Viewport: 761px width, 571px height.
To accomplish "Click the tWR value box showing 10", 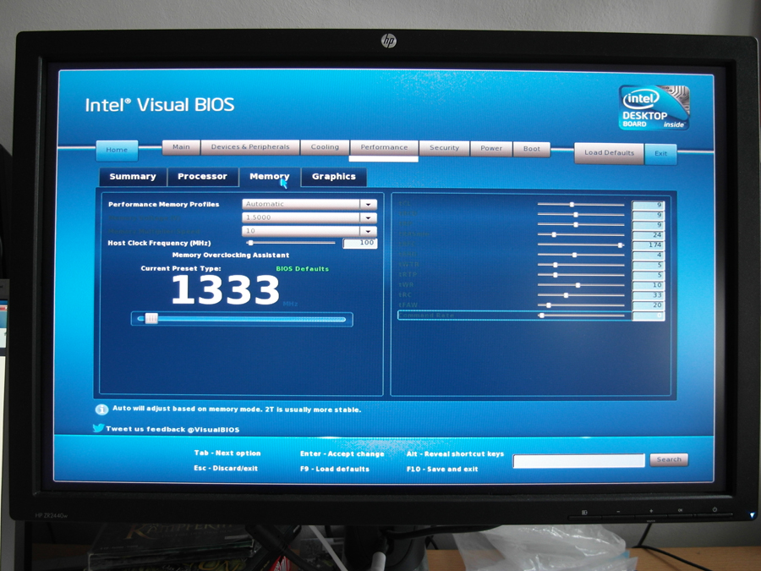I will (648, 286).
